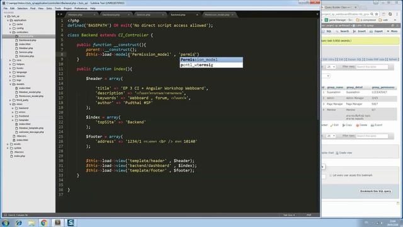Click the bookmark star icon in browser
The height and width of the screenshot is (227, 403).
377,14
